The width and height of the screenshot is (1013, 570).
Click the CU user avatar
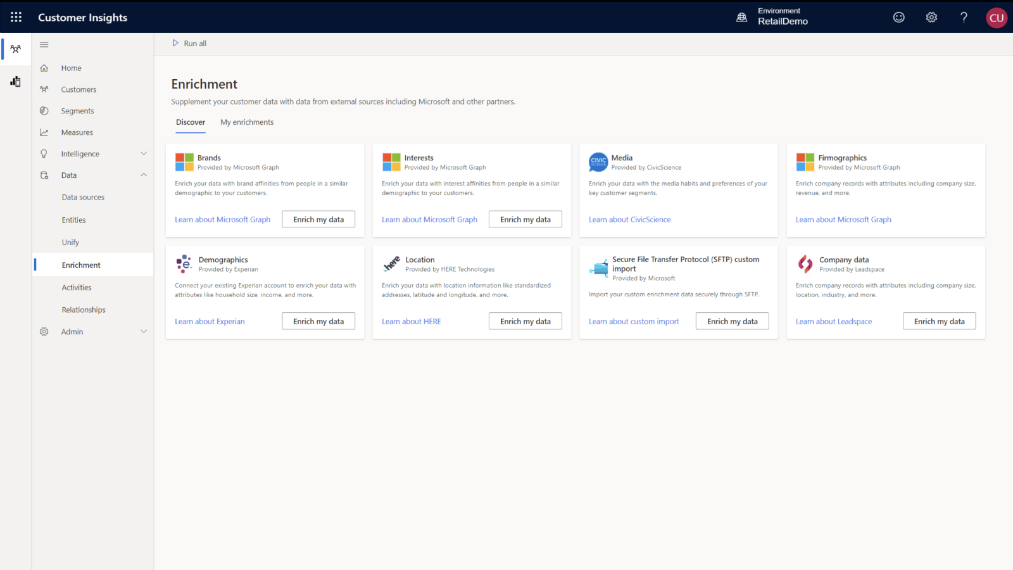click(997, 18)
